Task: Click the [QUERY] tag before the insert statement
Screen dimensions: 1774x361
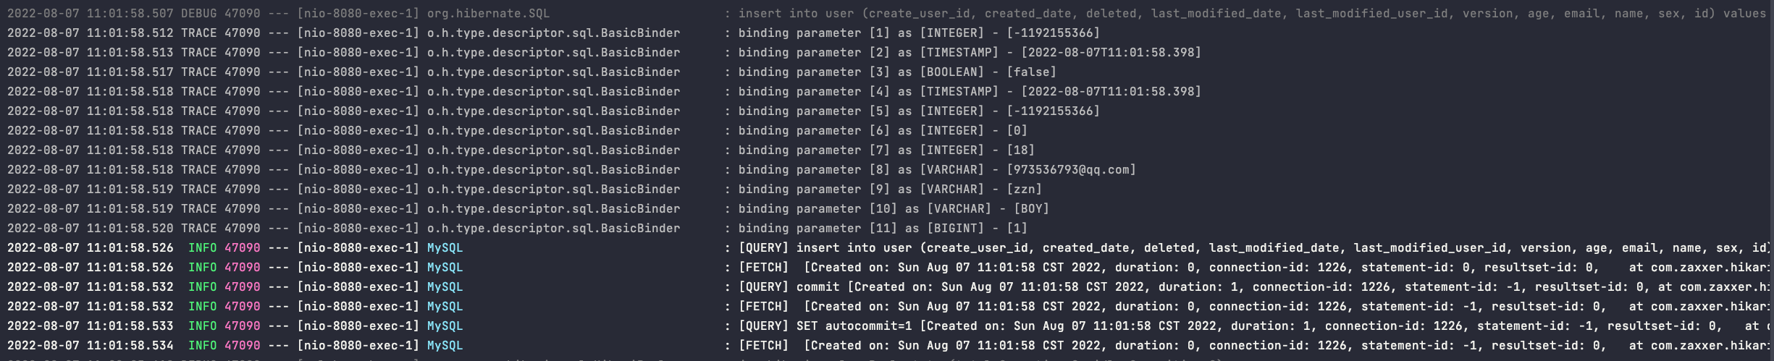Action: (763, 247)
